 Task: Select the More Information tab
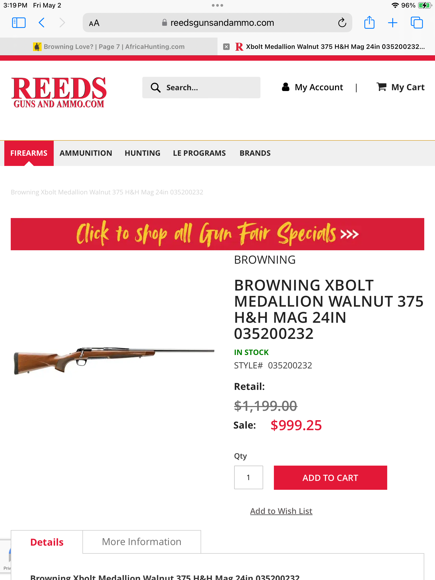tap(142, 542)
